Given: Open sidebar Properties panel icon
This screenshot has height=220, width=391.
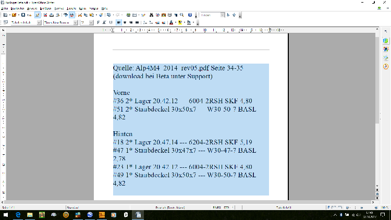Looking at the screenshot, I should point(386,41).
